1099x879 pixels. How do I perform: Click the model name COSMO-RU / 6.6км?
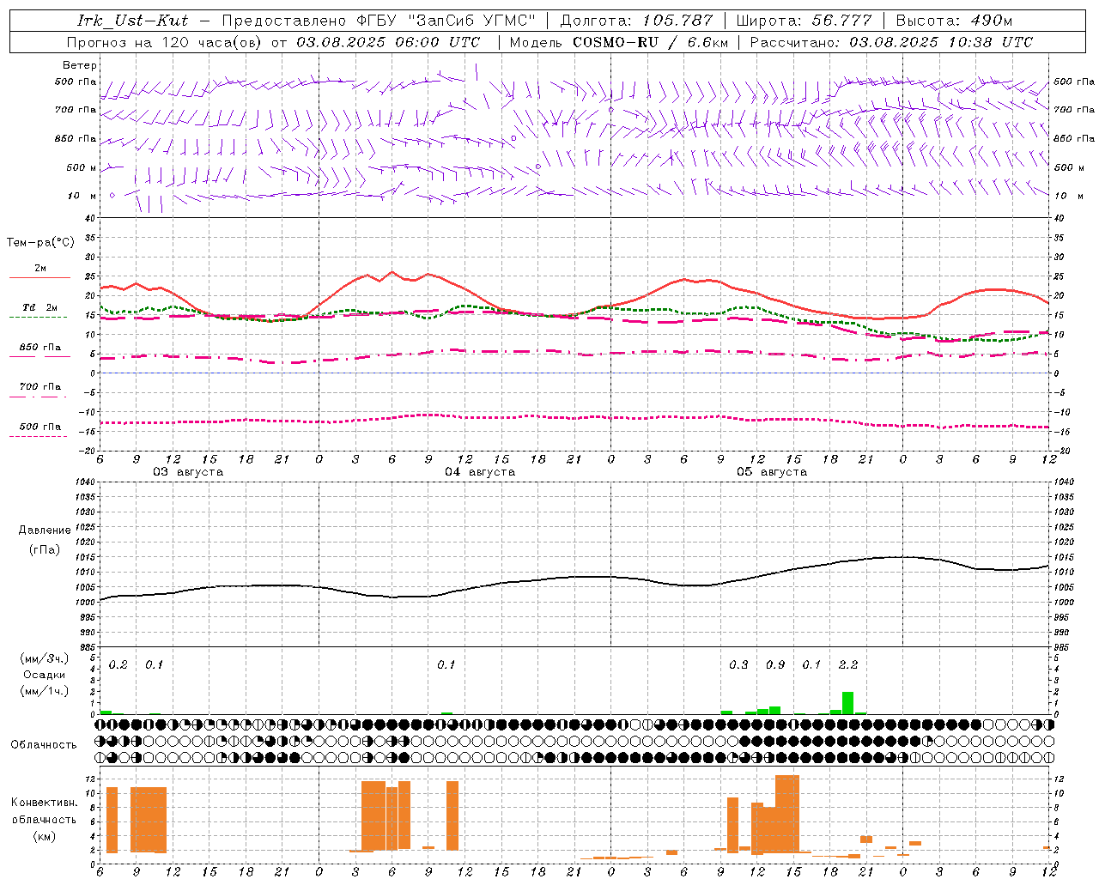point(651,42)
